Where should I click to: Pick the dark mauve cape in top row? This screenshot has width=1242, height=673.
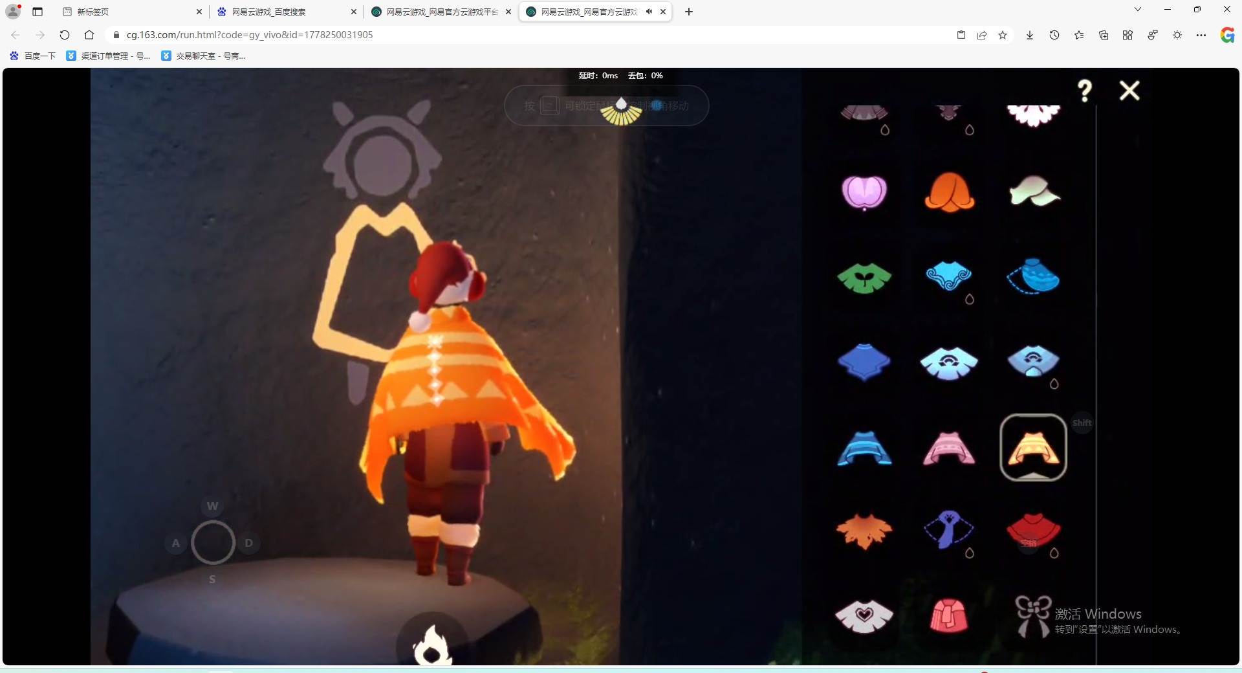pos(864,113)
